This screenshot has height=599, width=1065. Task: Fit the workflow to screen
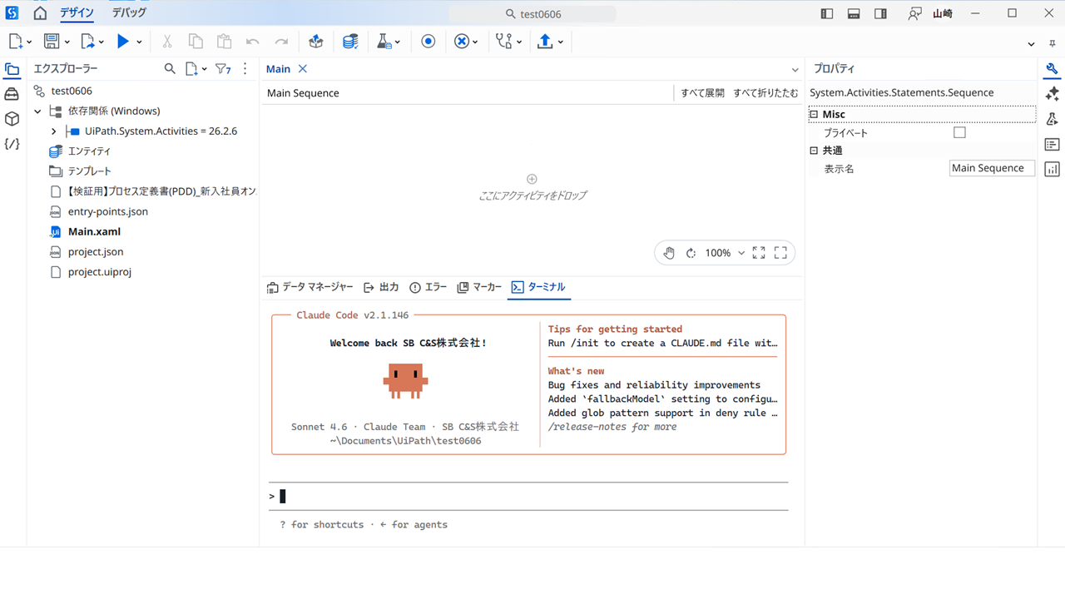coord(759,253)
